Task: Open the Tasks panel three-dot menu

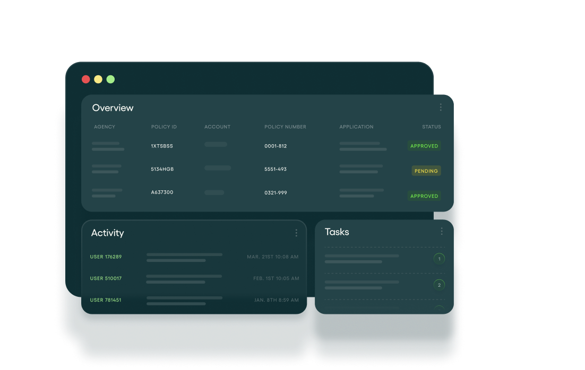Action: [x=441, y=232]
